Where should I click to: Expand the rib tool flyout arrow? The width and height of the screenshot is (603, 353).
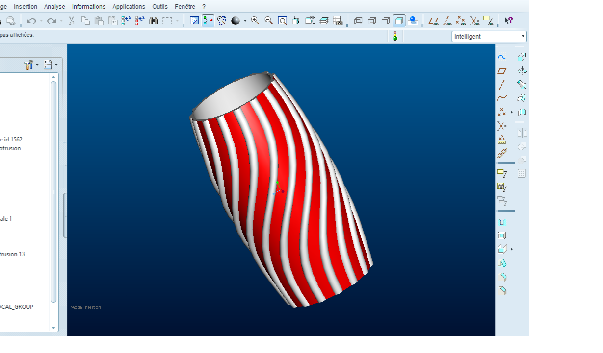click(x=511, y=249)
